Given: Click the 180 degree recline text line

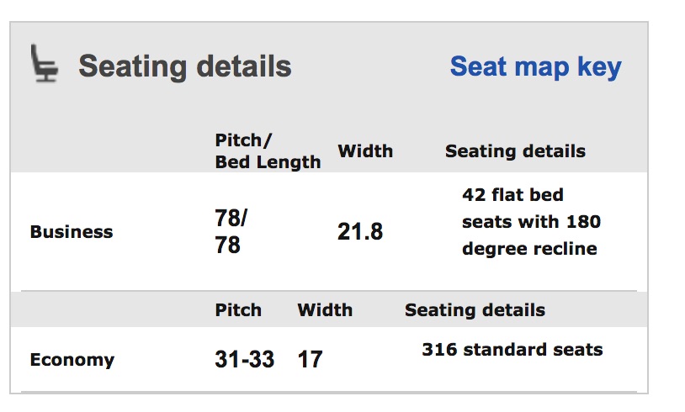Looking at the screenshot, I should coord(531,235).
